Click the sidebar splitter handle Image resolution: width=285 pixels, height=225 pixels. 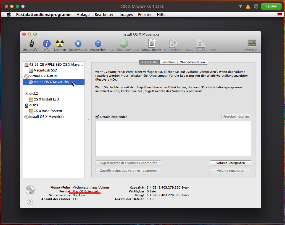click(88, 120)
